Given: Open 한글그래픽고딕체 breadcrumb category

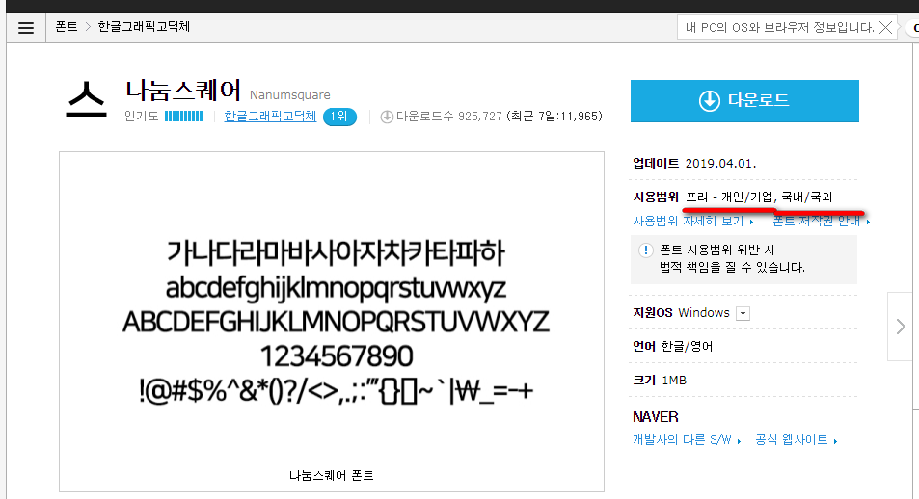Looking at the screenshot, I should 144,26.
